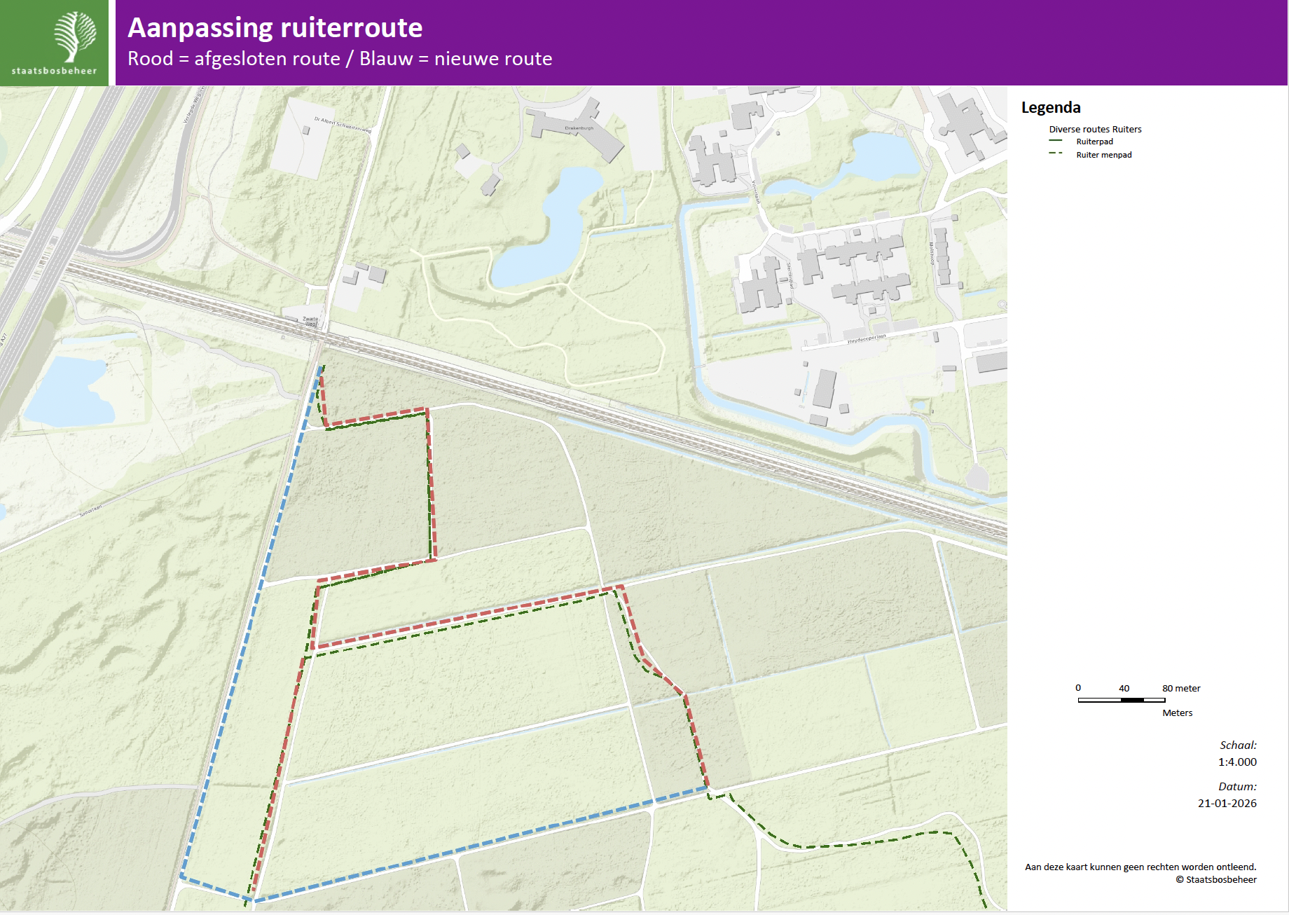Click the 'Aanpassing ruiterroute' title
The image size is (1289, 915).
pos(275,28)
